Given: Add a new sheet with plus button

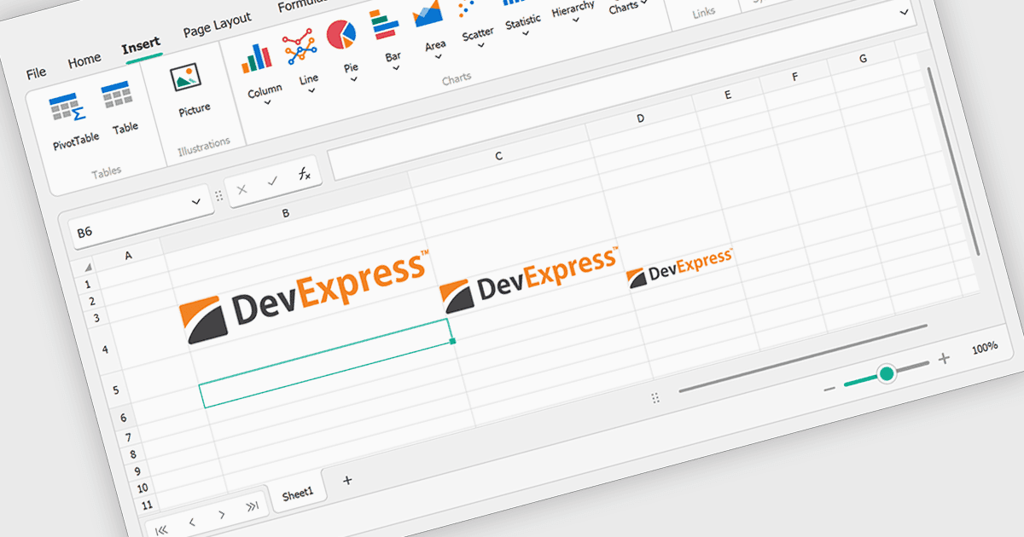Looking at the screenshot, I should (347, 480).
